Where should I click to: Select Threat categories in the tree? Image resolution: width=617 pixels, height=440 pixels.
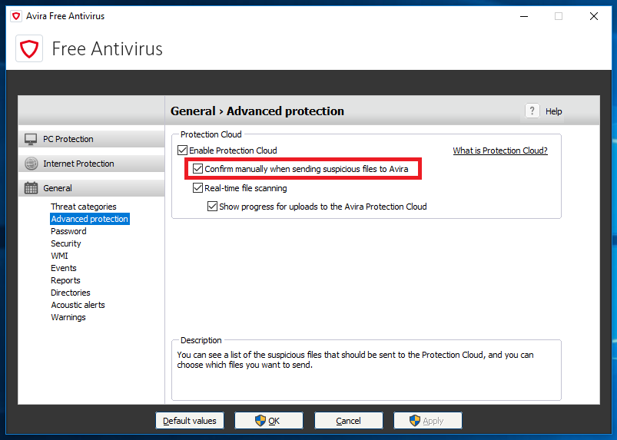[84, 207]
